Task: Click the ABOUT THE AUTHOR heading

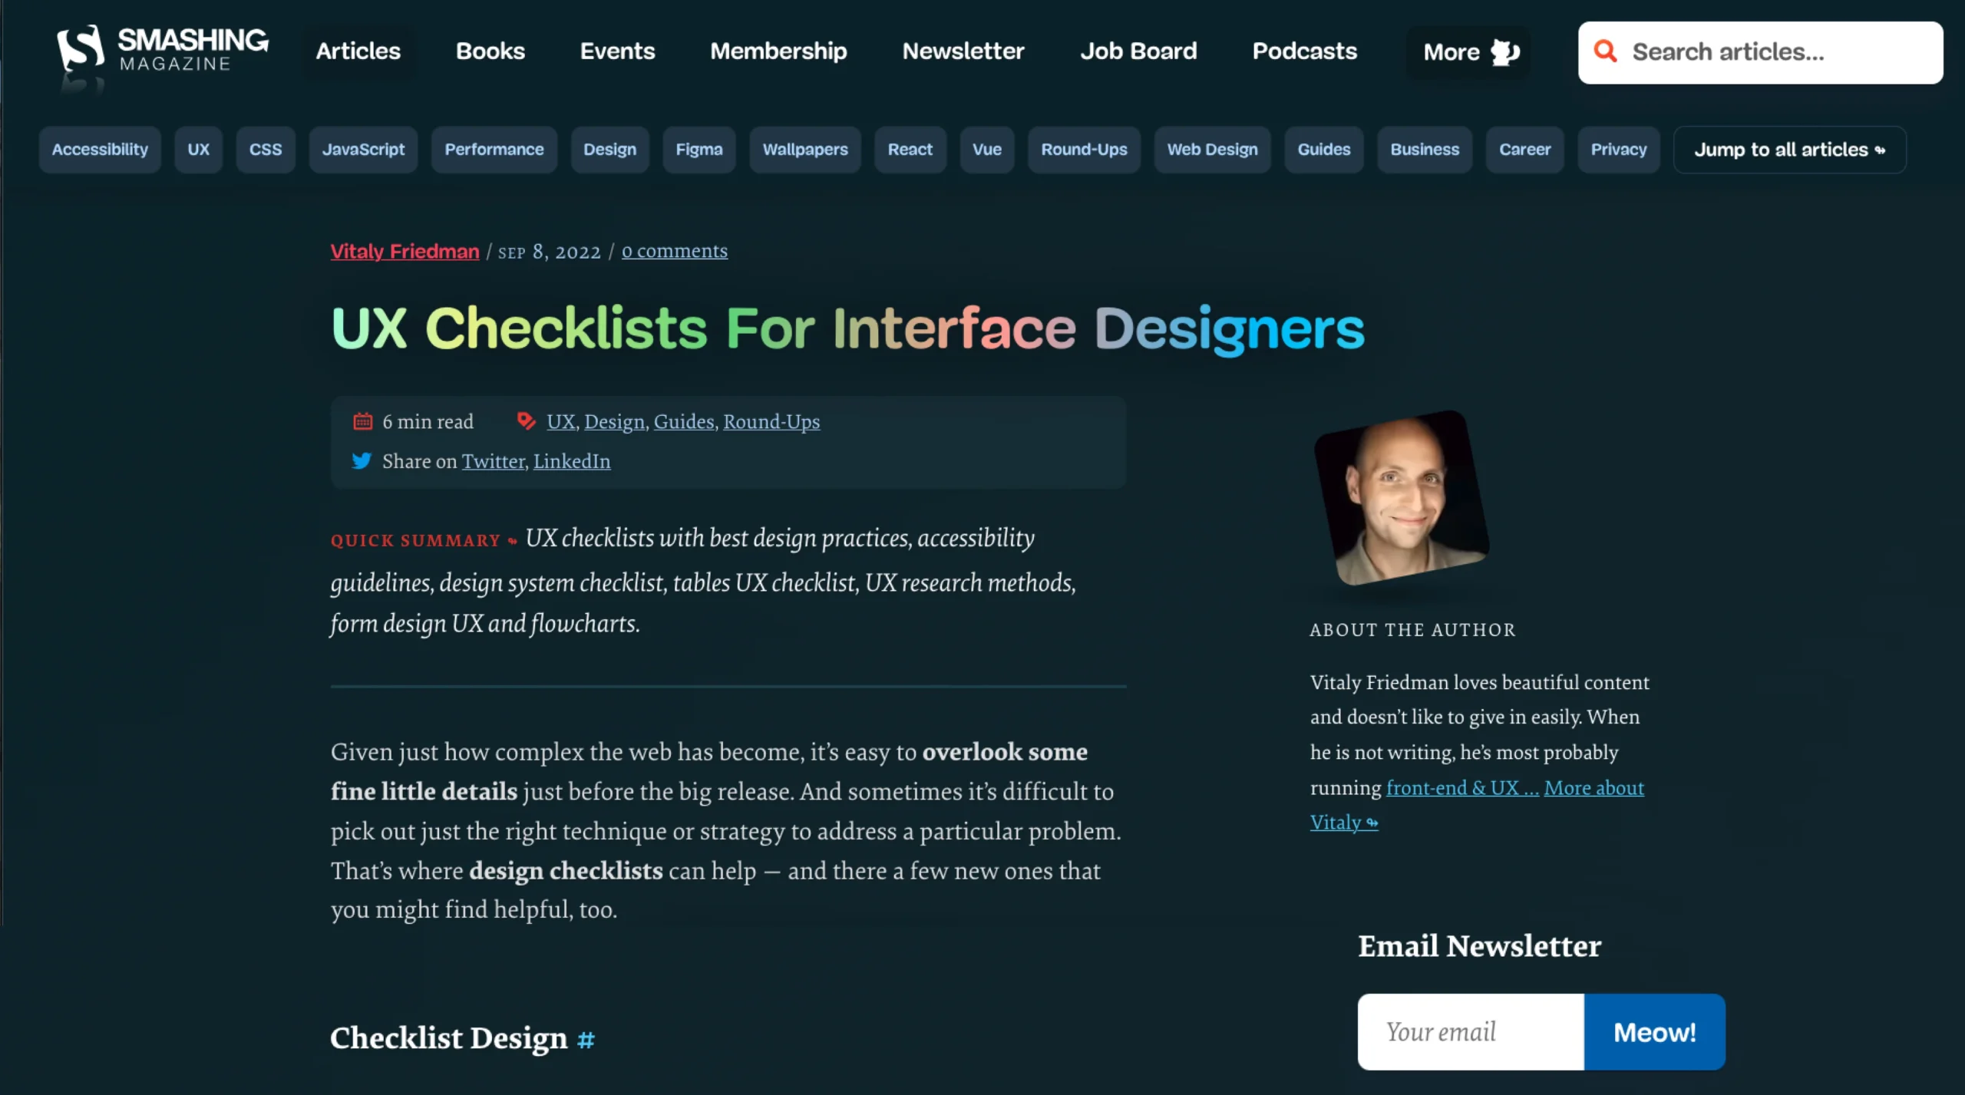Action: point(1413,630)
